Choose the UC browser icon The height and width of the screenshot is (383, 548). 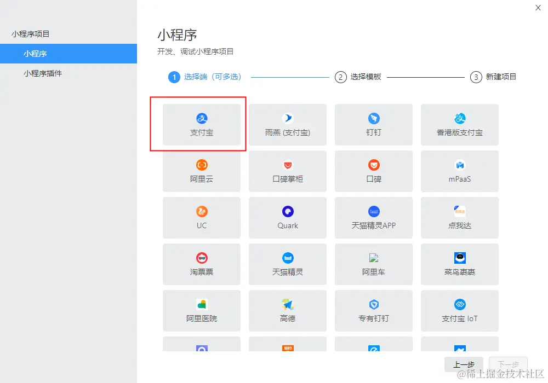point(202,211)
